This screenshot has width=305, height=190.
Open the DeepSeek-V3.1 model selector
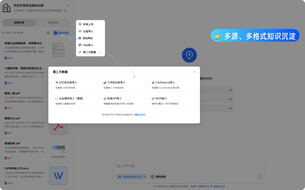coord(132,176)
